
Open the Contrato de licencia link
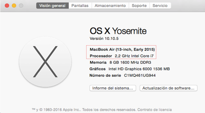tap(155, 110)
